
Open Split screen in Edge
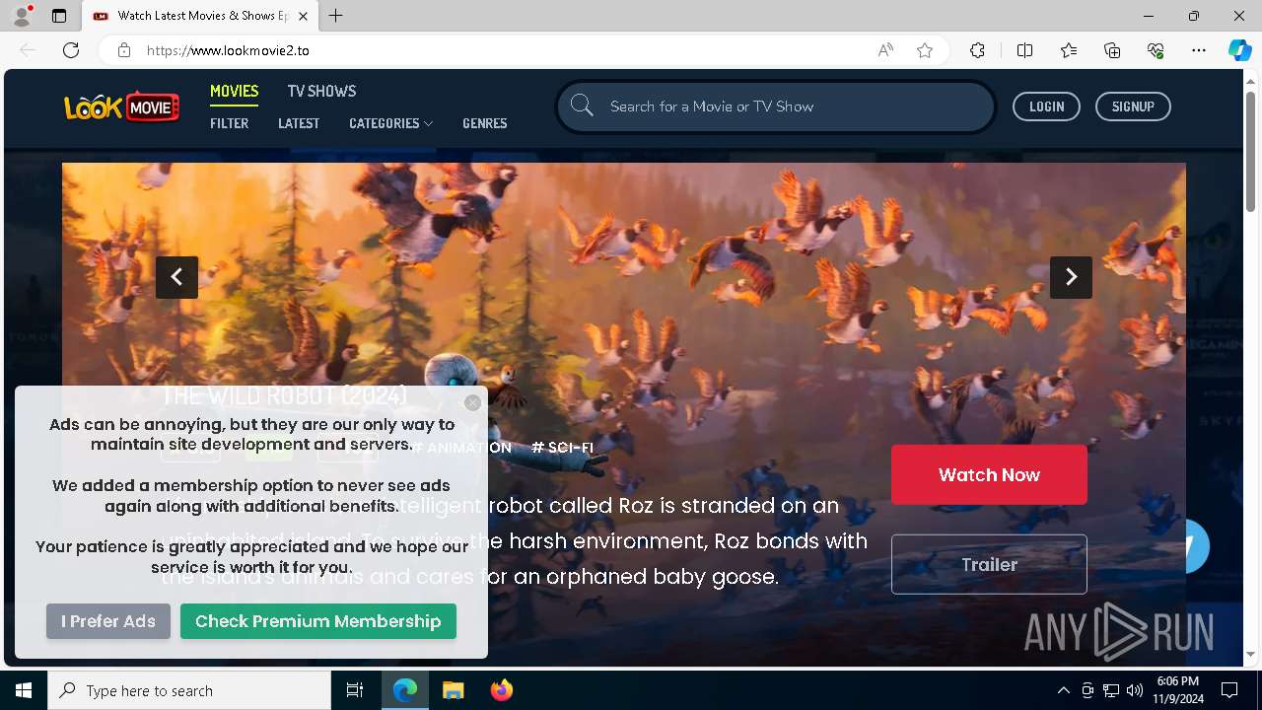[1024, 50]
